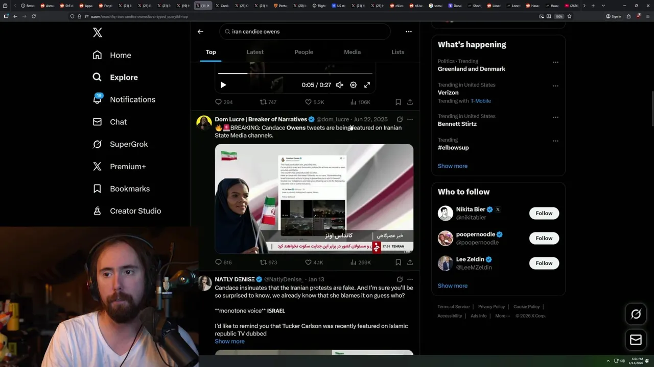Switch to the Media tab

click(x=352, y=52)
